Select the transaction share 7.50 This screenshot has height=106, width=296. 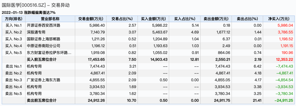click(x=133, y=60)
